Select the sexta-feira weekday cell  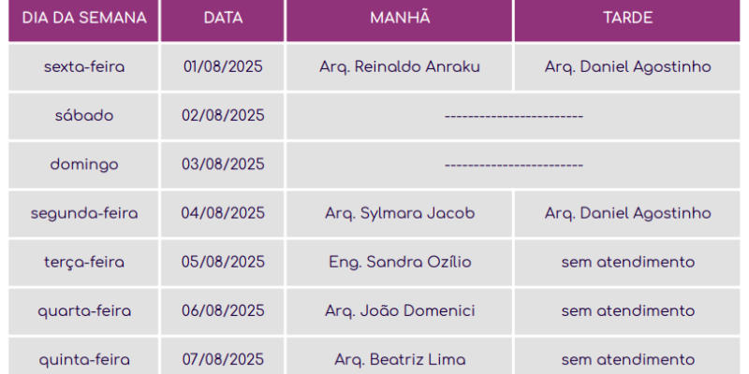tap(84, 67)
